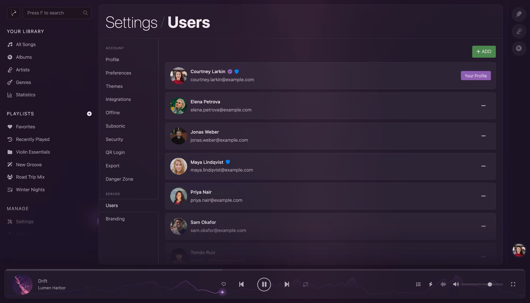Click the search magnifier icon
The width and height of the screenshot is (530, 303).
pos(85,13)
